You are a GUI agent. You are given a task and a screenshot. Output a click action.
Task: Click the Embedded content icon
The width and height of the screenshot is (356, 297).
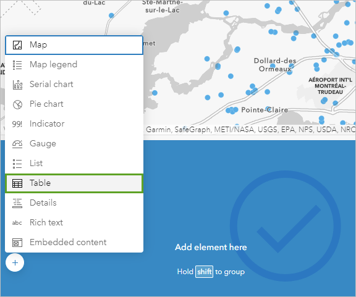(17, 243)
